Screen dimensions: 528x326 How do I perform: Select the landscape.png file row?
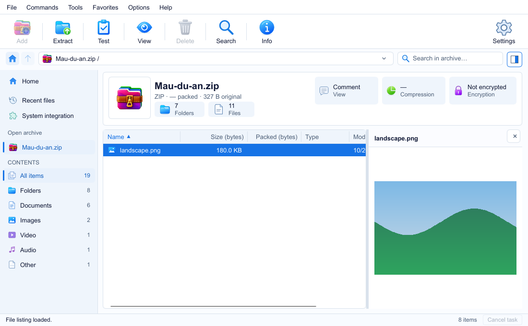coord(234,150)
